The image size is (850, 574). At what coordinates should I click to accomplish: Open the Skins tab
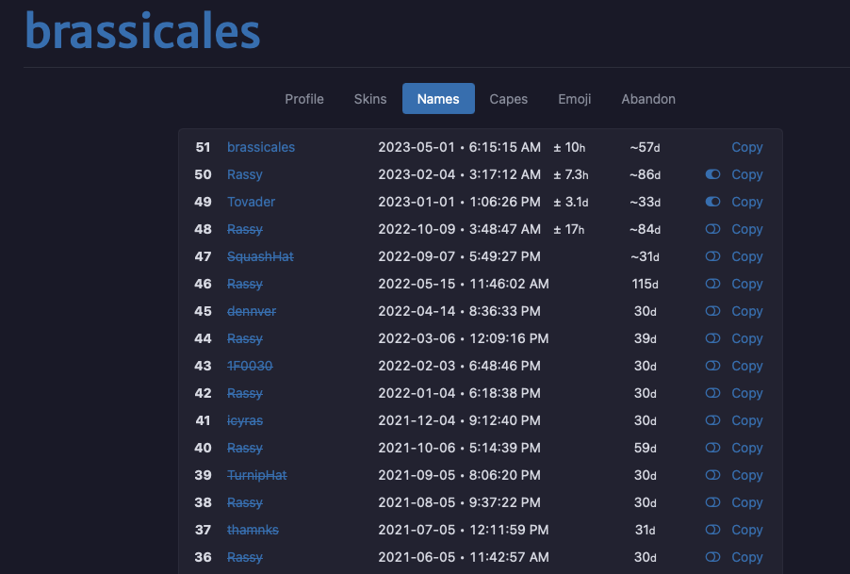[370, 99]
